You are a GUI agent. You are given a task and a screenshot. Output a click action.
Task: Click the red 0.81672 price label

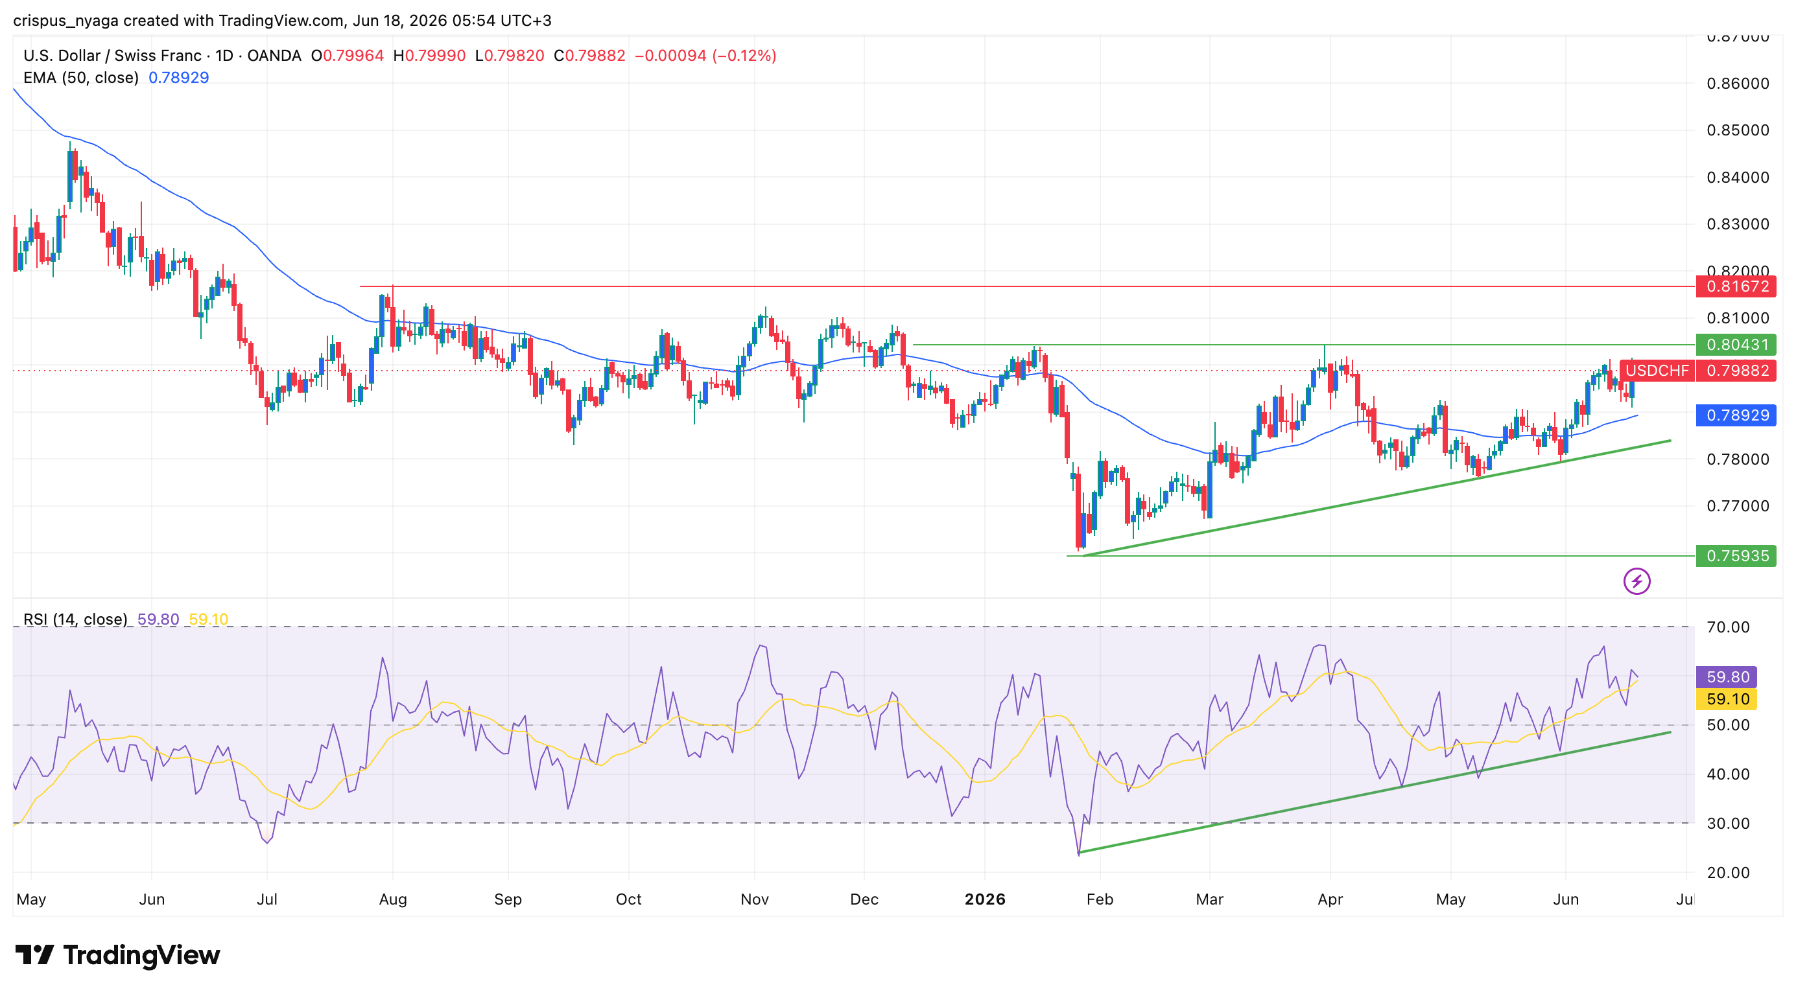point(1736,286)
